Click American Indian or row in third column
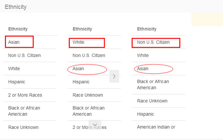223x140 pixels. [x=156, y=127]
